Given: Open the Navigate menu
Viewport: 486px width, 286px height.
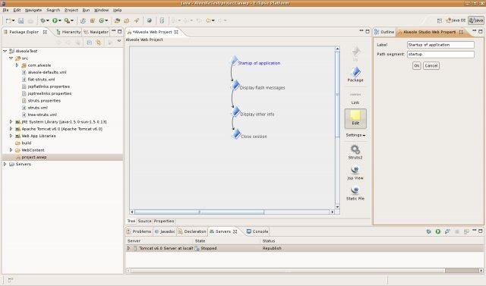Looking at the screenshot, I should tap(33, 10).
